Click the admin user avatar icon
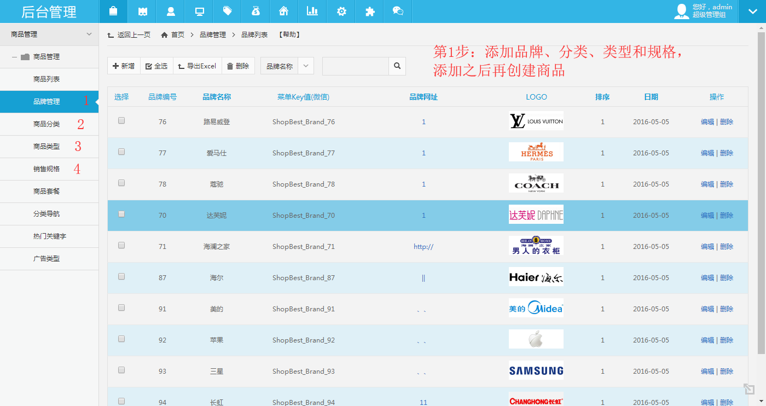 point(681,11)
